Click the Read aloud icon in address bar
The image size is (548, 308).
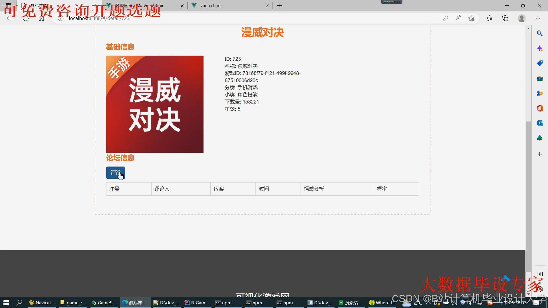point(458,18)
